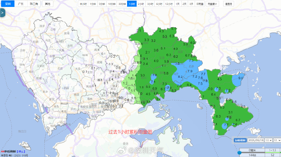Screen dimensions: 281x157
Task: Click the date input field
Action: click(256, 140)
